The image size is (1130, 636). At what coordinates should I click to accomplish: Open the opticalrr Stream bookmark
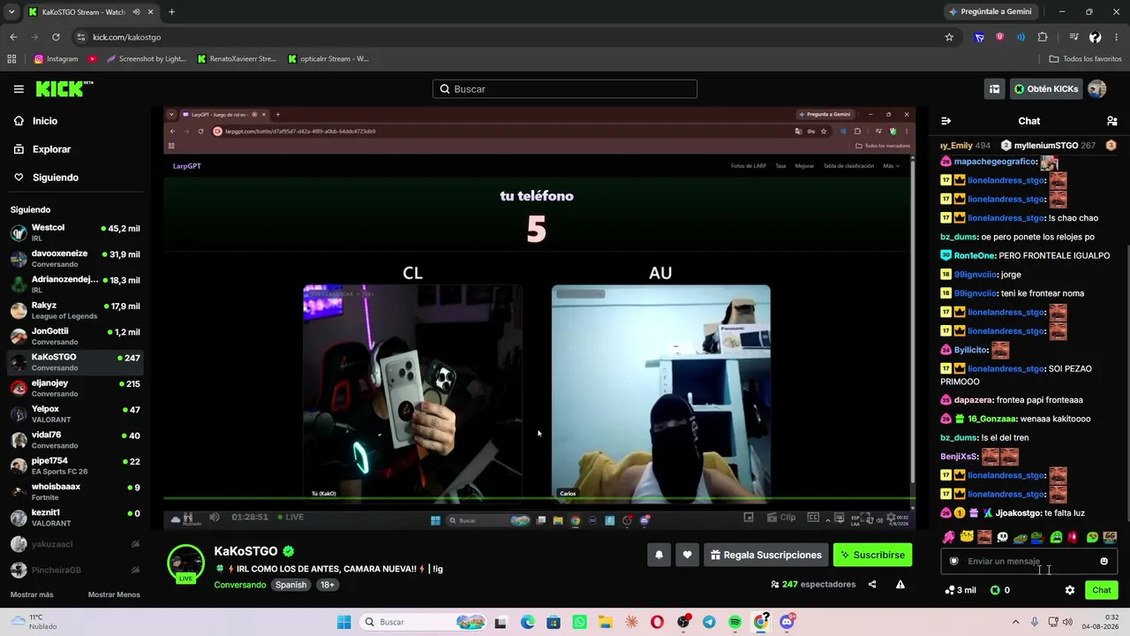click(328, 59)
